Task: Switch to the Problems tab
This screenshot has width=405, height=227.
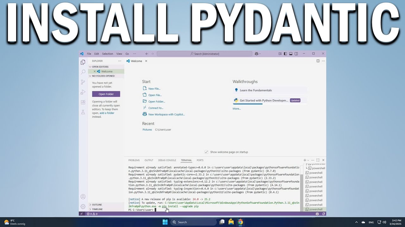Action: [x=134, y=160]
